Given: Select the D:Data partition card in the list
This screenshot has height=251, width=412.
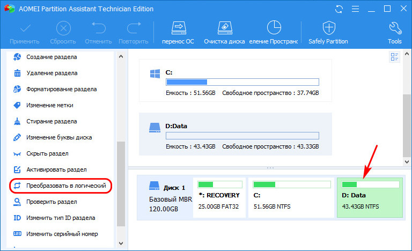Looking at the screenshot, I should point(236,134).
